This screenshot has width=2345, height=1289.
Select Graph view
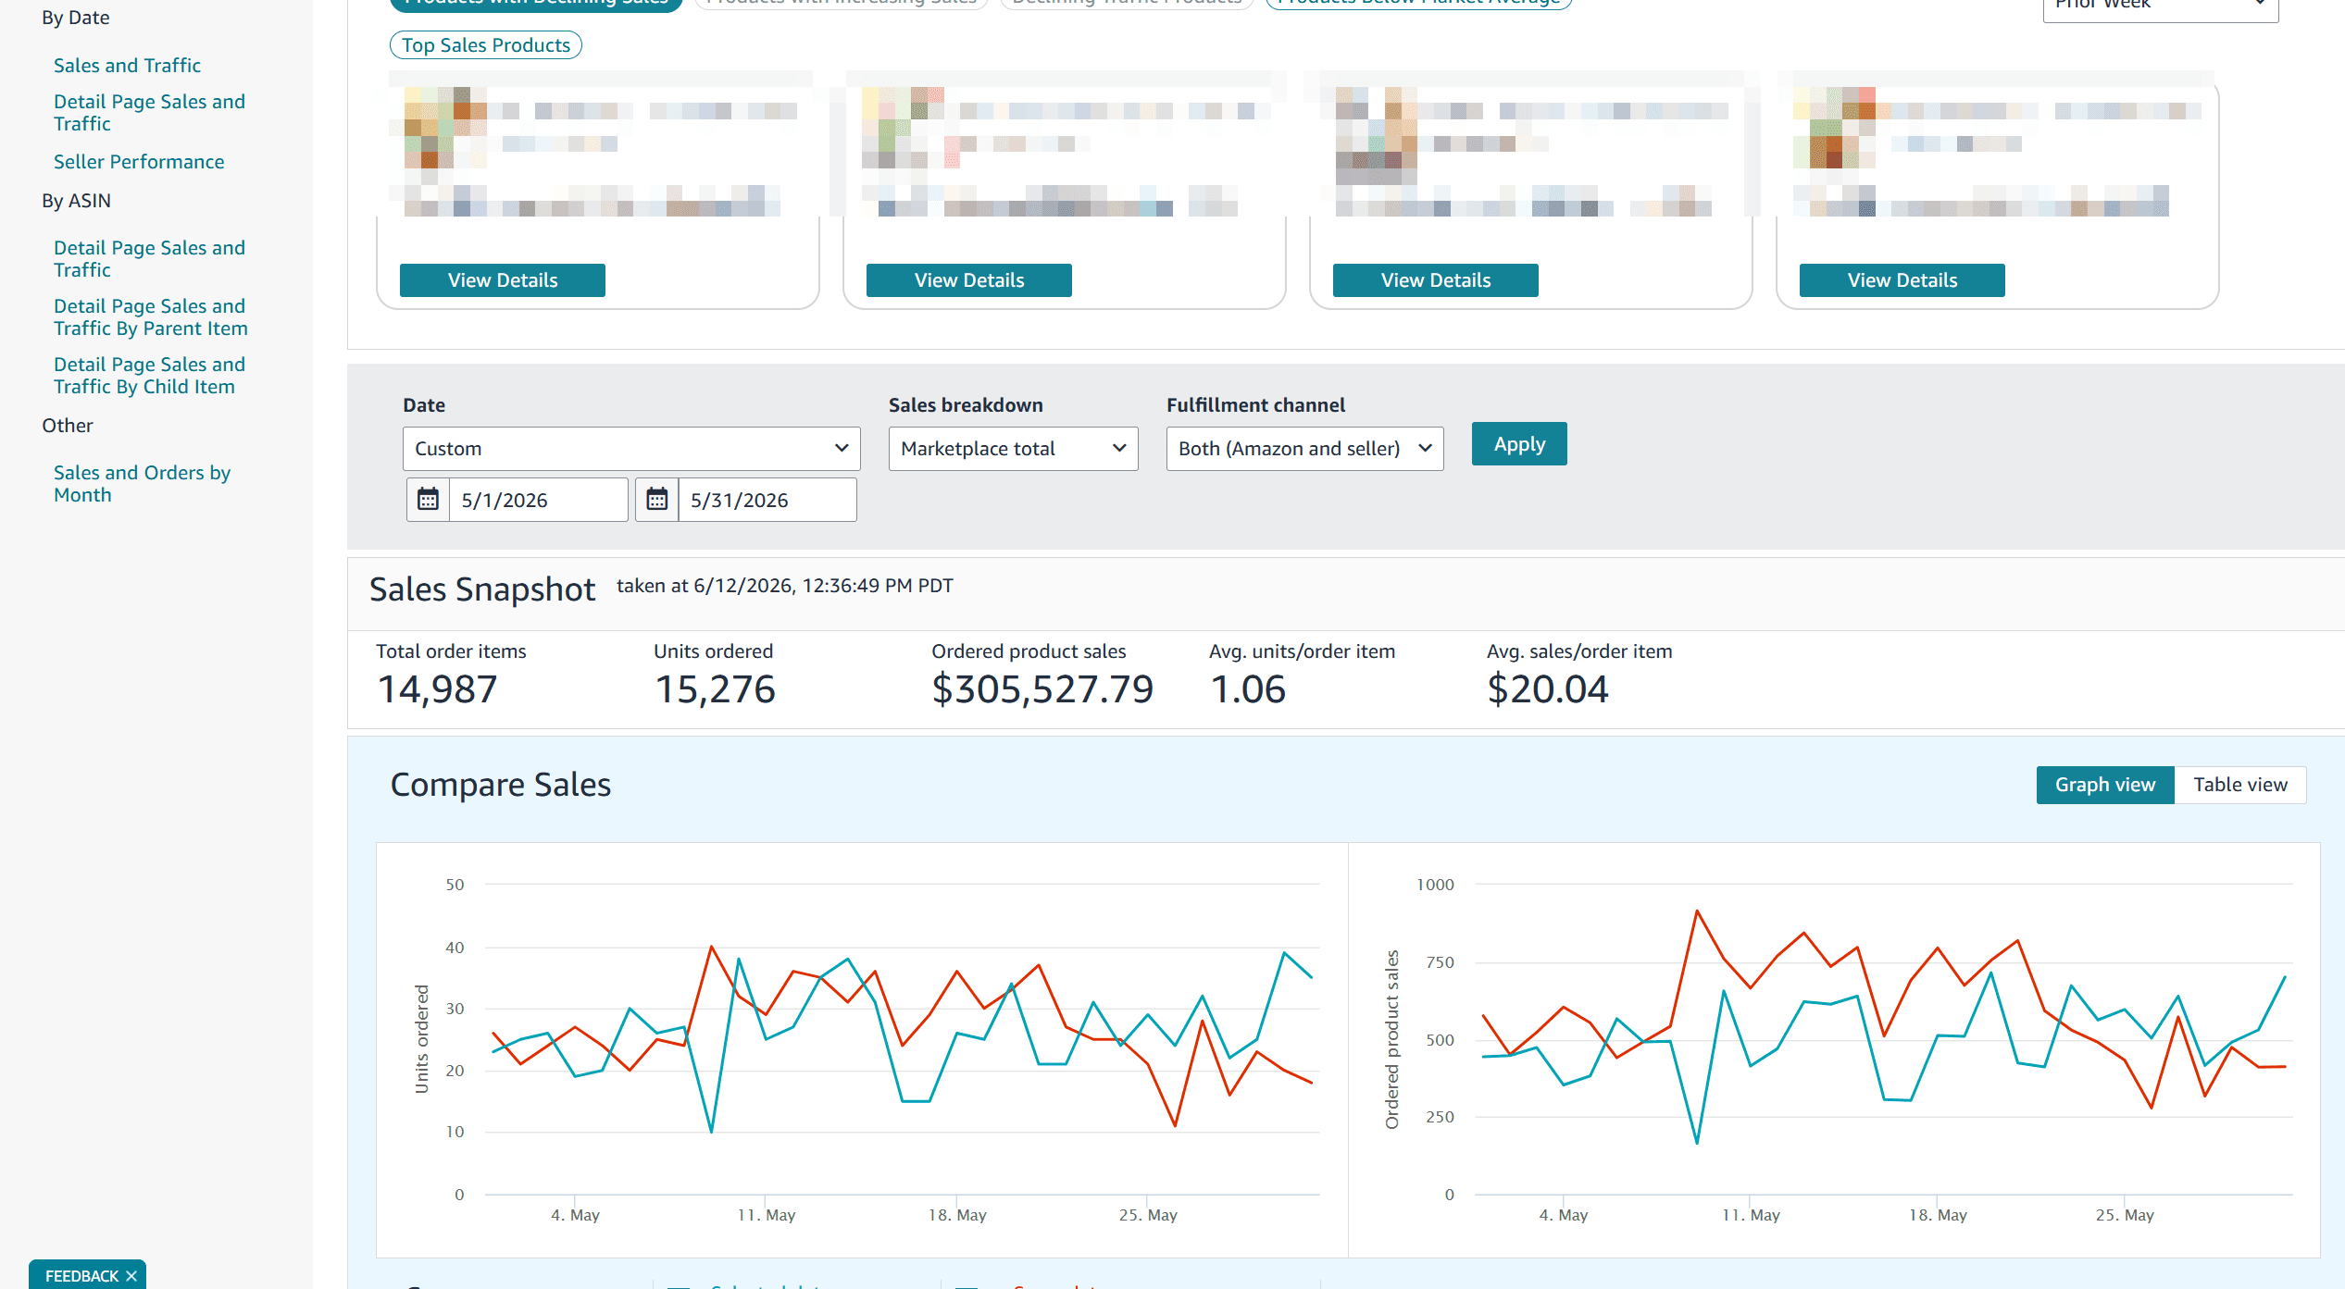[2105, 785]
